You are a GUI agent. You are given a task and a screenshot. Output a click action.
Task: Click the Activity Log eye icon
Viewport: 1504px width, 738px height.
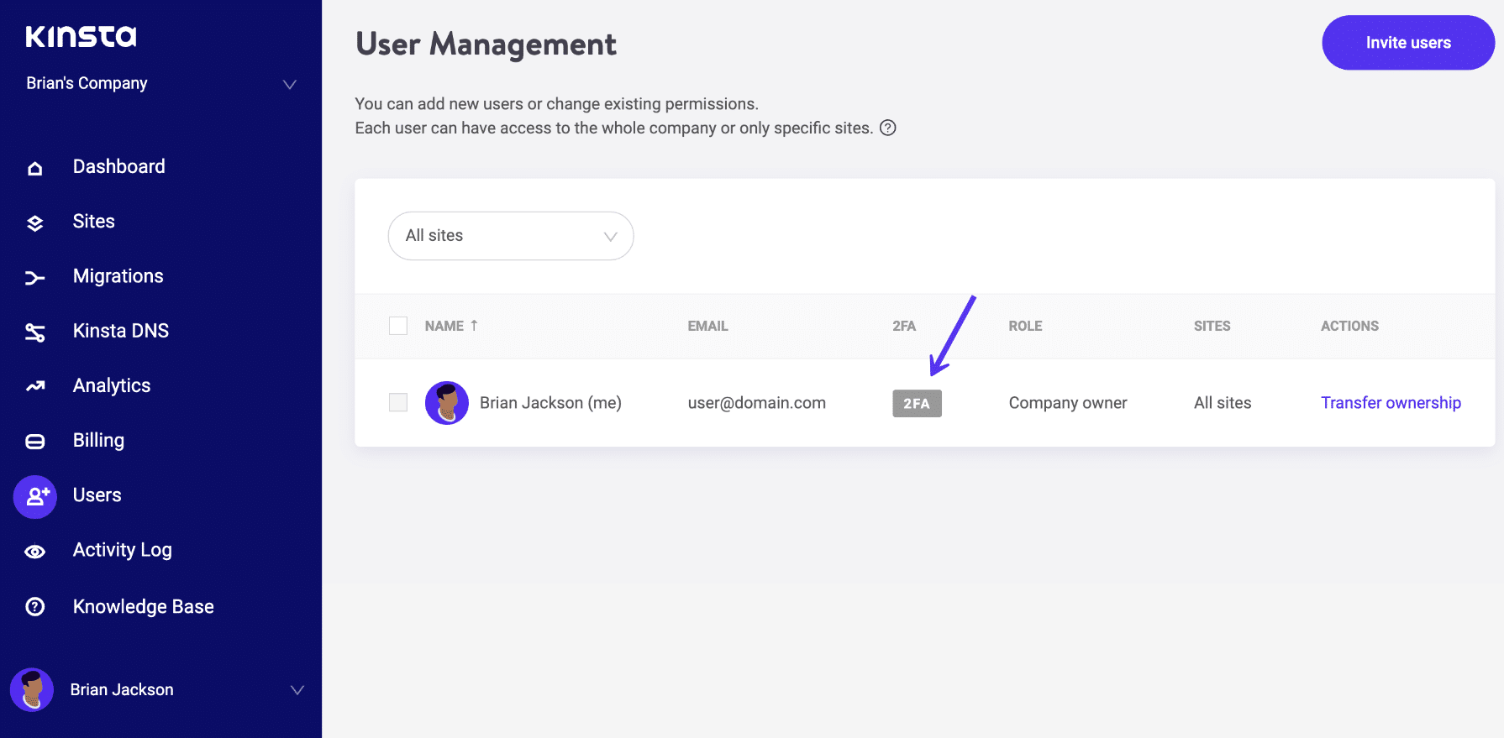34,552
